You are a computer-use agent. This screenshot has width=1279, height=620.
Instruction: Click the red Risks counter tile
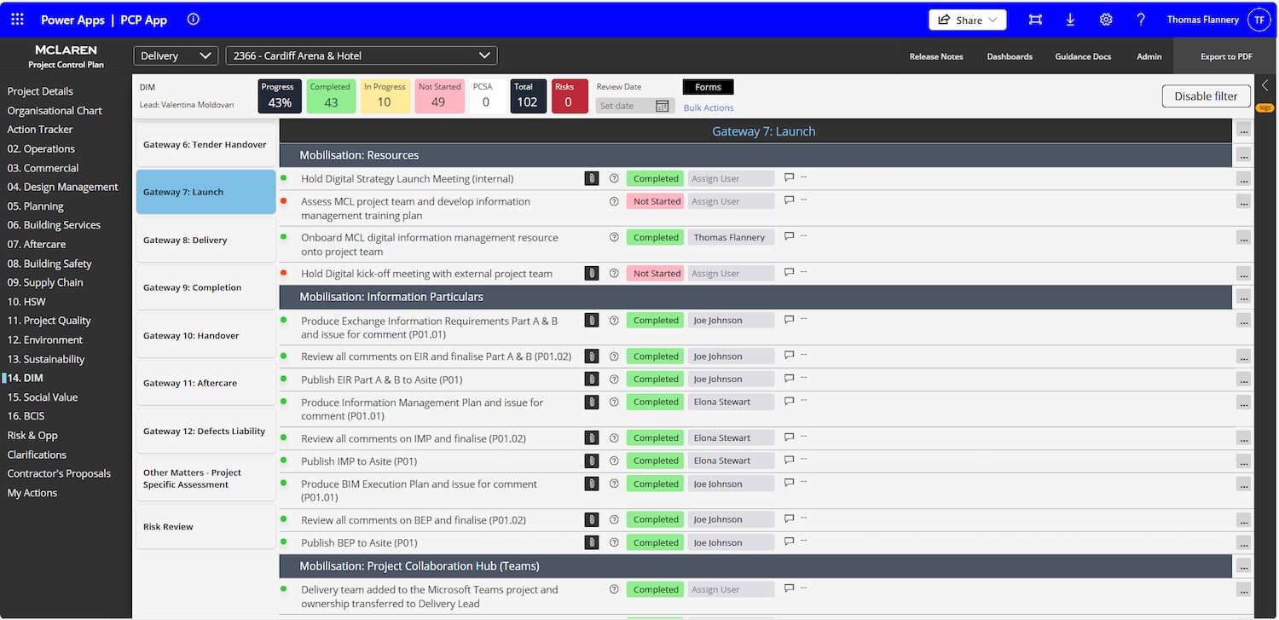coord(564,96)
